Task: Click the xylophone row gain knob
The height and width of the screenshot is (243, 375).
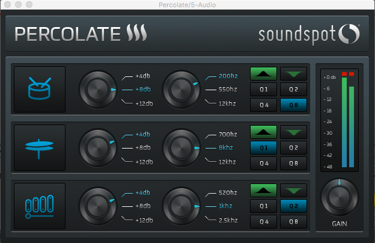Action: (97, 206)
